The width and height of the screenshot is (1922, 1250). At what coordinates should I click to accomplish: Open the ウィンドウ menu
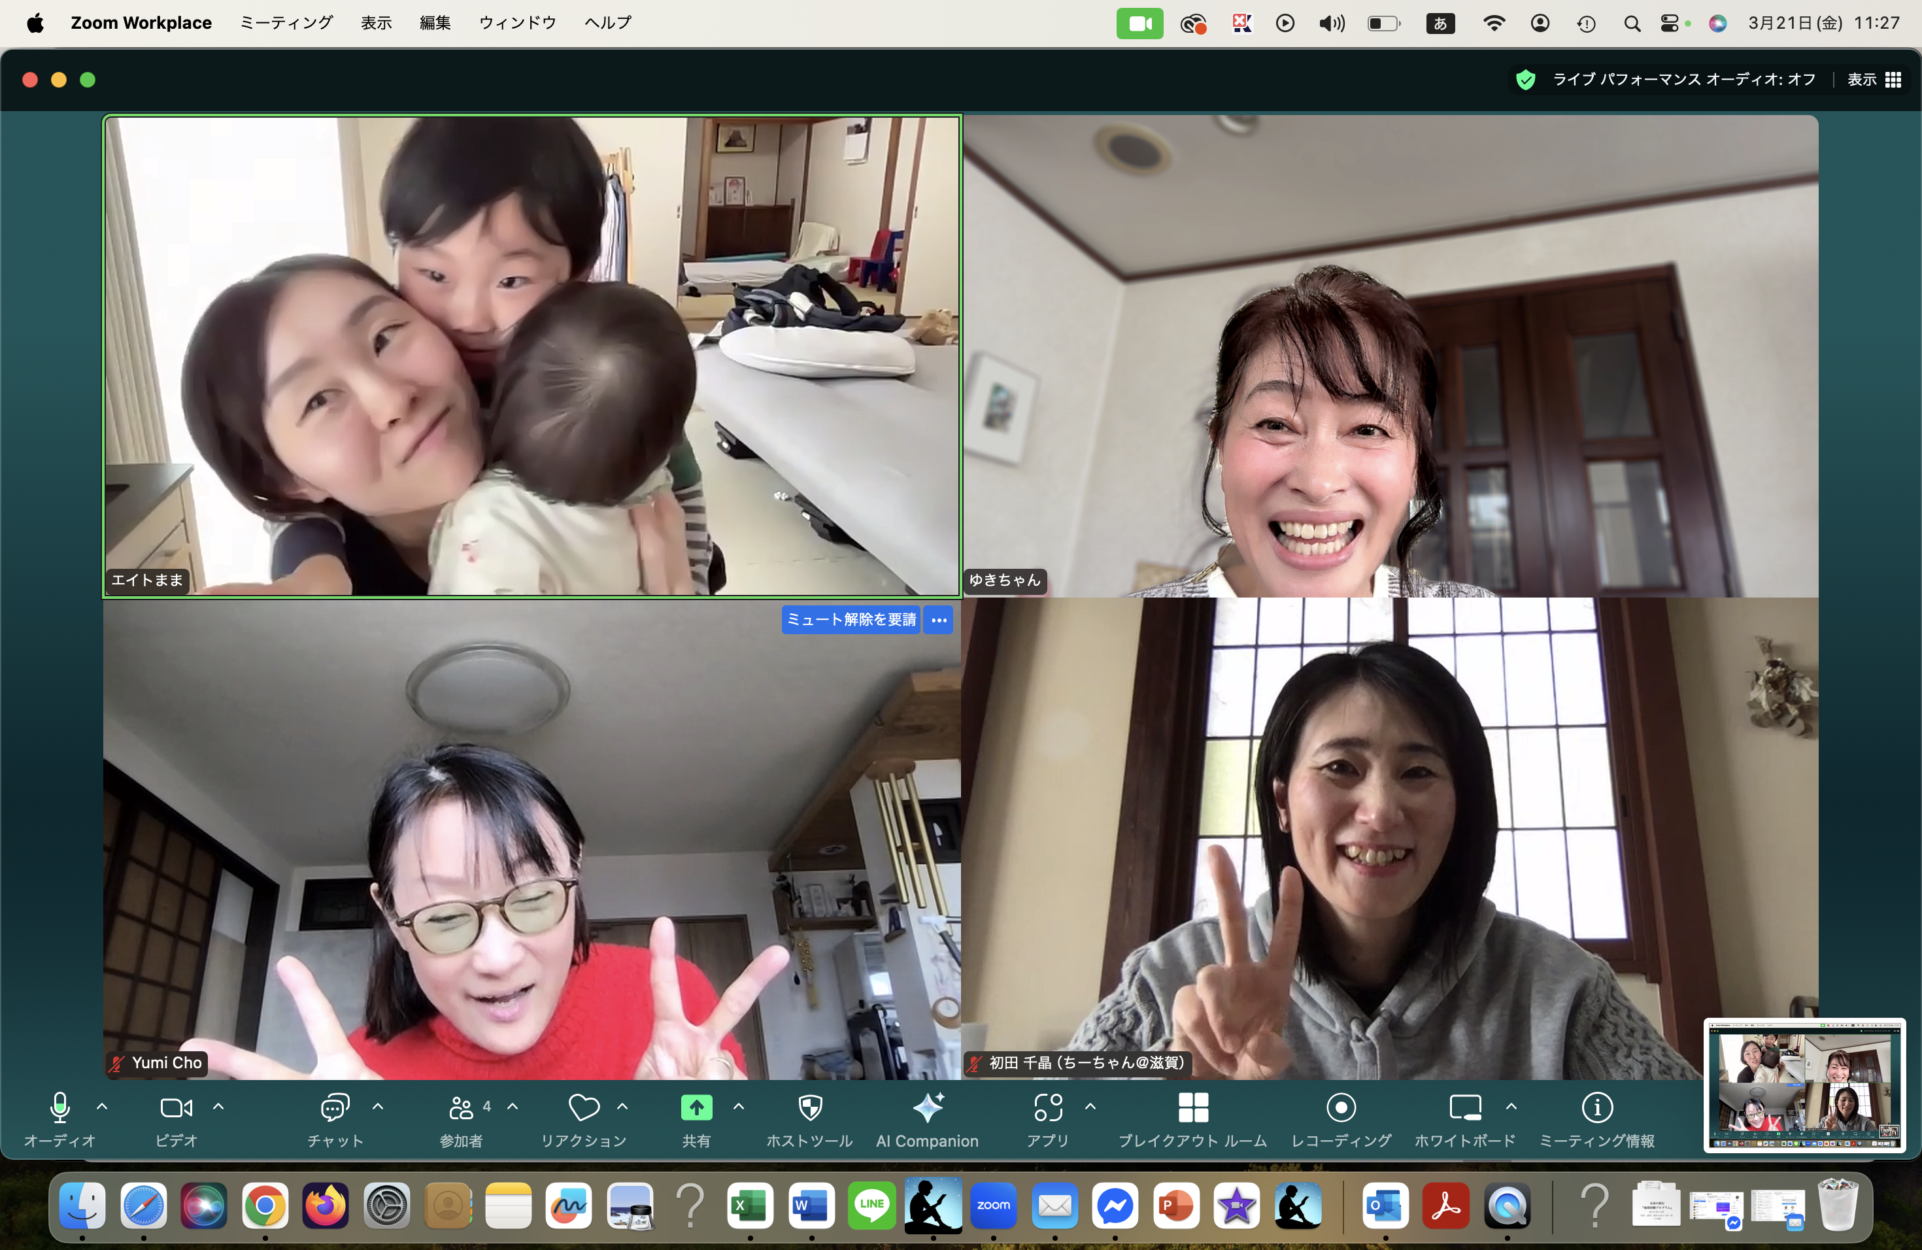[x=517, y=23]
